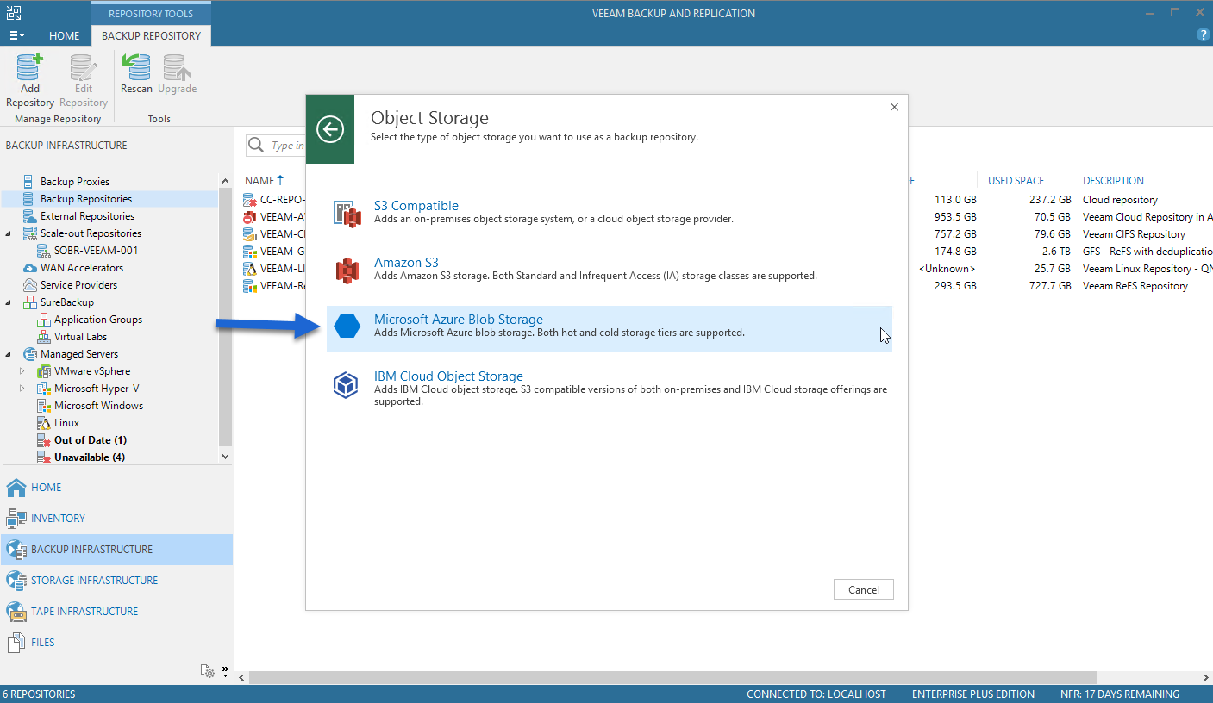Click the navigation pane configure icon

point(207,670)
